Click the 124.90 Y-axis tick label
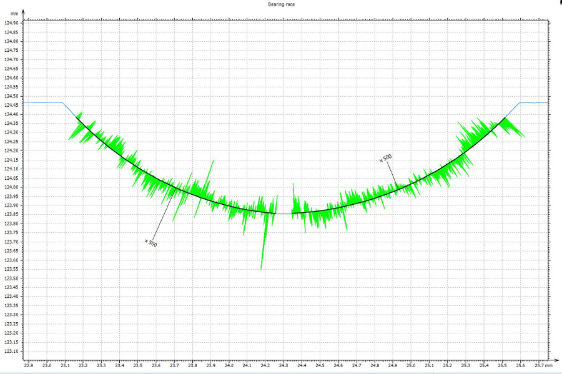The height and width of the screenshot is (374, 562). click(11, 23)
